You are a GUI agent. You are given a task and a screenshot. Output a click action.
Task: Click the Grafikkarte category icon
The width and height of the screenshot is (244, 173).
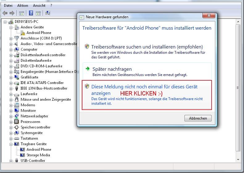(x=17, y=77)
